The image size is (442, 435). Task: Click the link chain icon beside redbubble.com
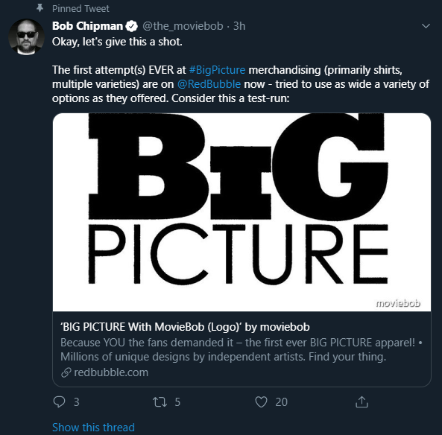click(x=66, y=372)
